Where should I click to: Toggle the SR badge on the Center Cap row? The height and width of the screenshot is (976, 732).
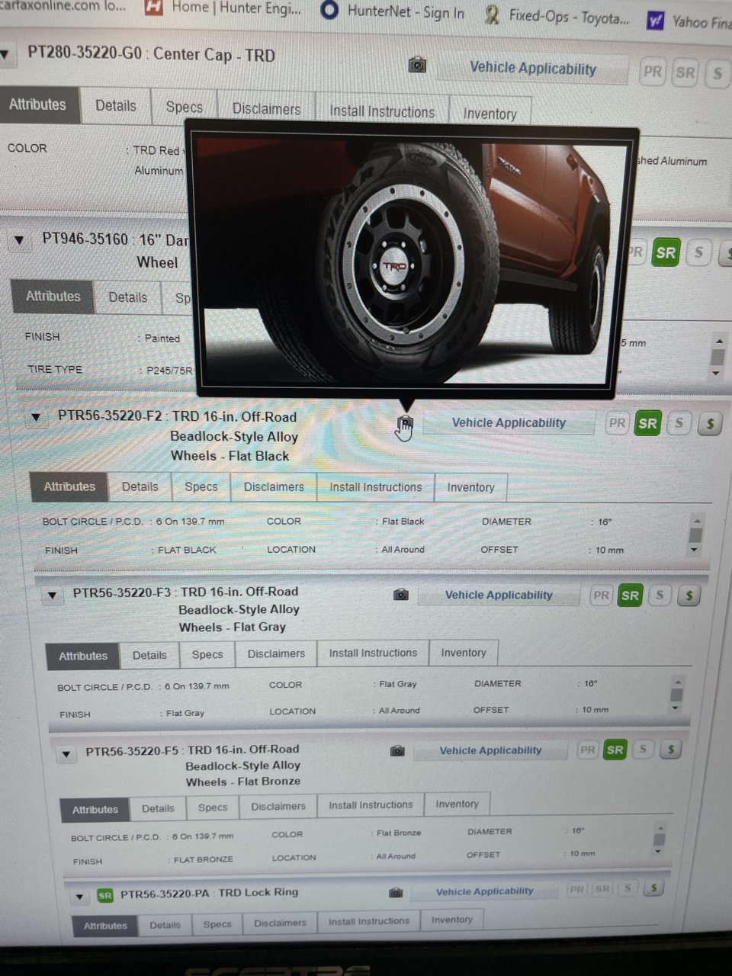(x=685, y=73)
